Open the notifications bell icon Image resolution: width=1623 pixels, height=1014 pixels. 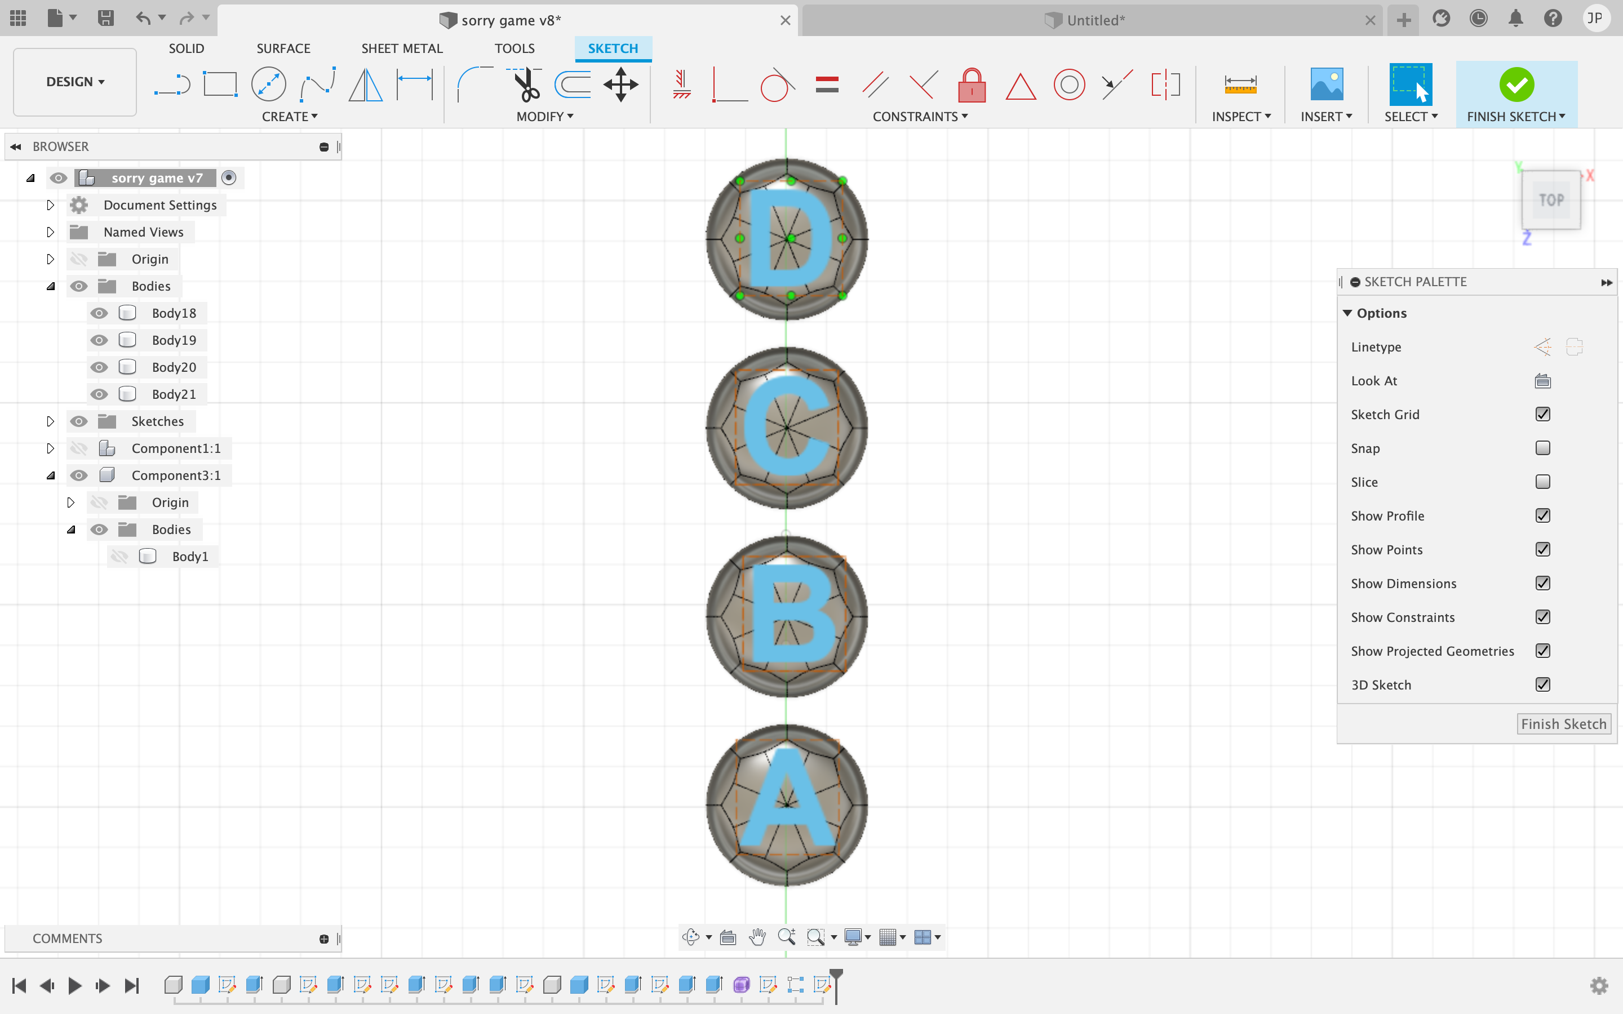coord(1516,18)
